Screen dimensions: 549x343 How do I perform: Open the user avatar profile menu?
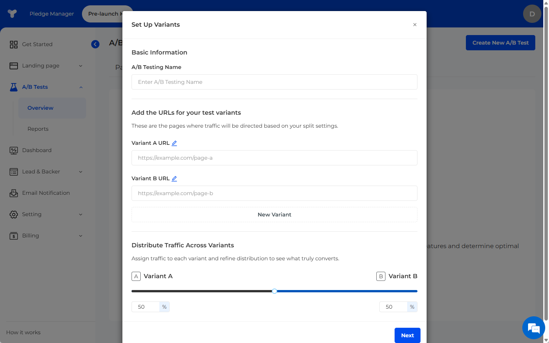[x=532, y=14]
